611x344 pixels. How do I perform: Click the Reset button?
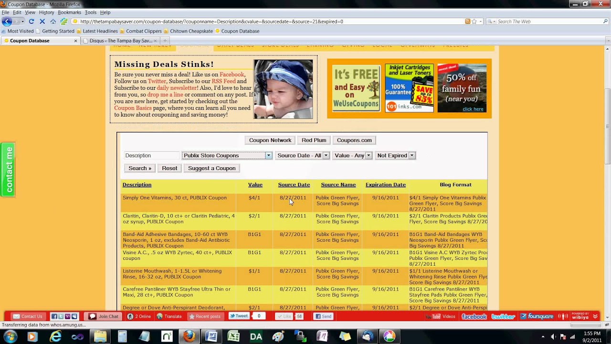[169, 168]
